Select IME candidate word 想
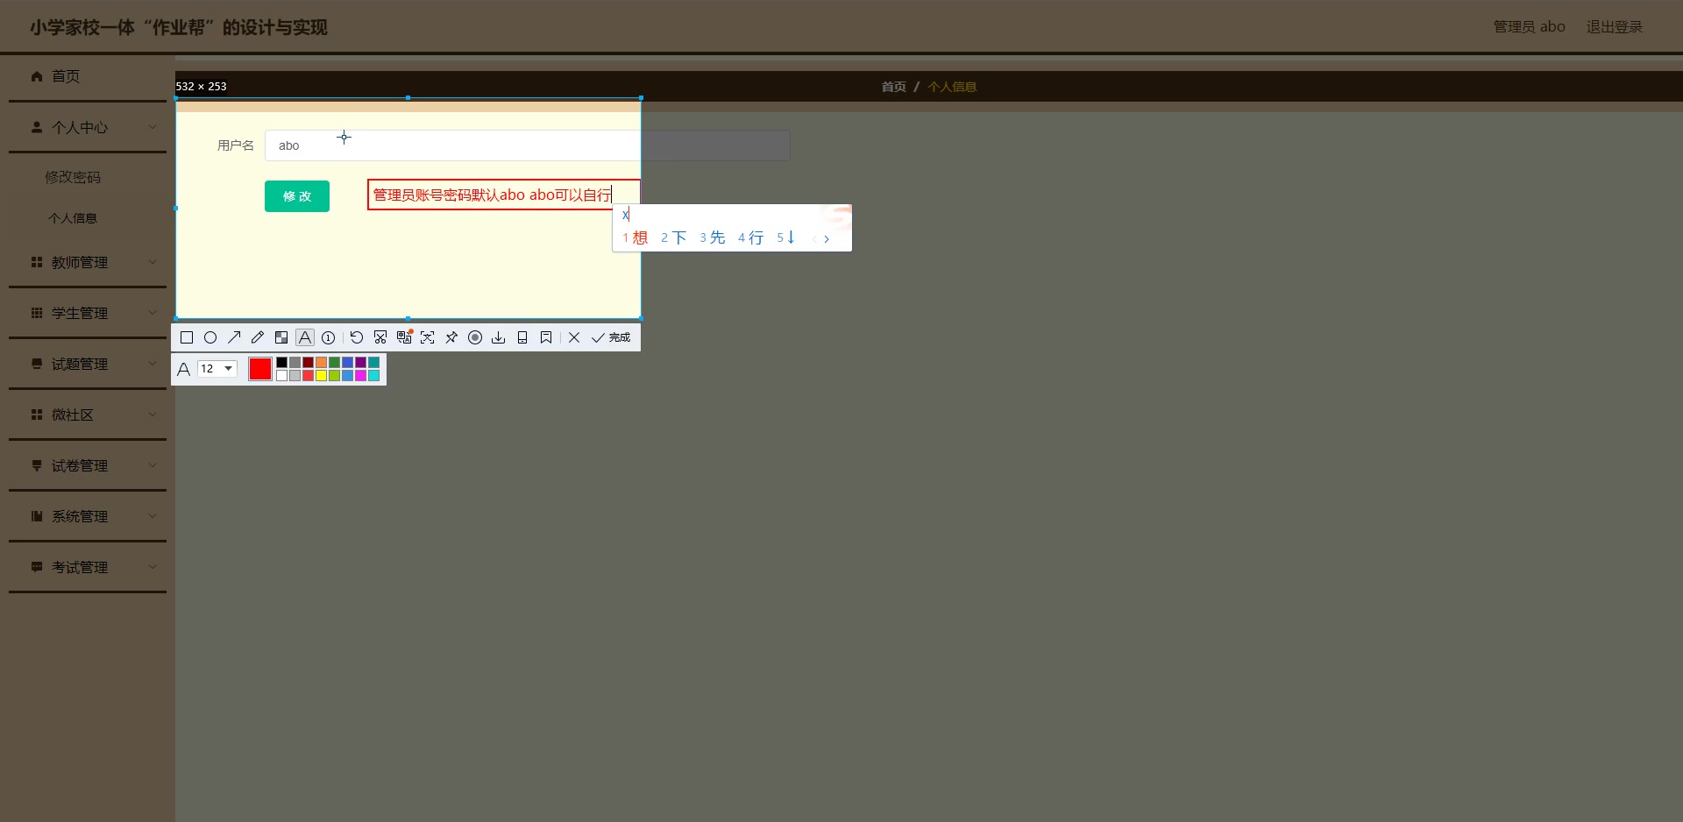The width and height of the screenshot is (1683, 822). click(x=640, y=237)
